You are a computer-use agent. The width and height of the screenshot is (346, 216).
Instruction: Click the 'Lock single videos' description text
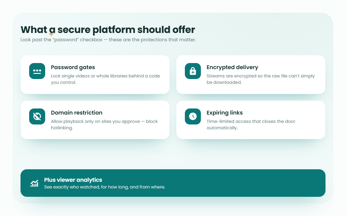pos(105,79)
